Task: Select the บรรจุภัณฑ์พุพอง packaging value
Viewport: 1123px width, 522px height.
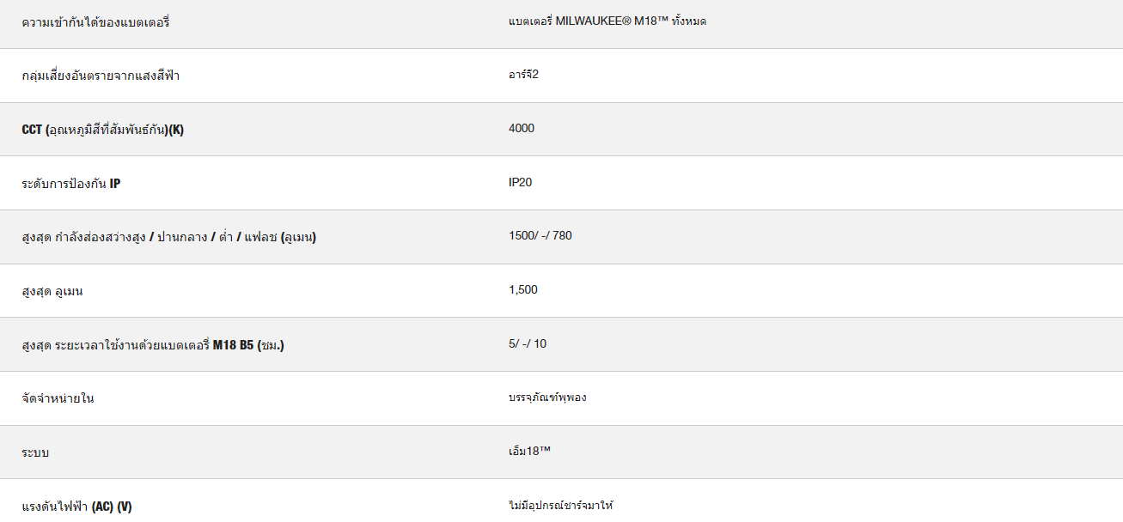Action: tap(547, 398)
